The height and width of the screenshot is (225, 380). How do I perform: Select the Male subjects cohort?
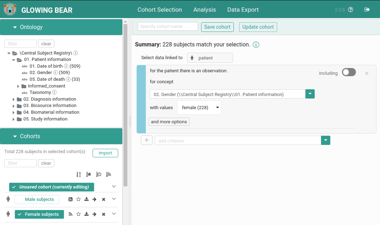click(x=37, y=199)
